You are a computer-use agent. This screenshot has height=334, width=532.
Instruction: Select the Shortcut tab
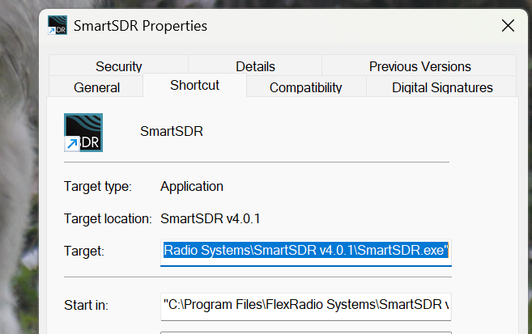point(195,86)
